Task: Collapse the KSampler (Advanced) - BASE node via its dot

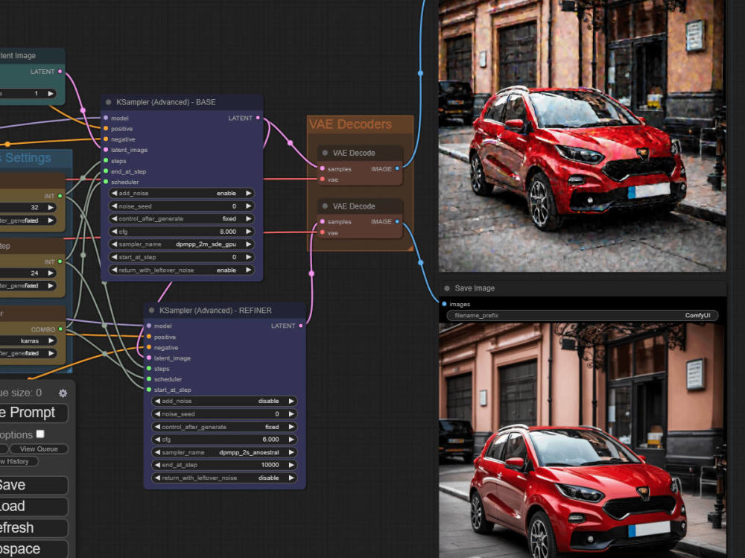Action: click(x=108, y=102)
